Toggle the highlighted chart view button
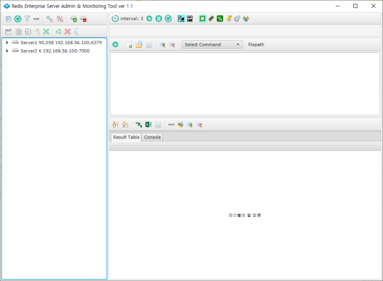383x281 pixels. (x=181, y=19)
